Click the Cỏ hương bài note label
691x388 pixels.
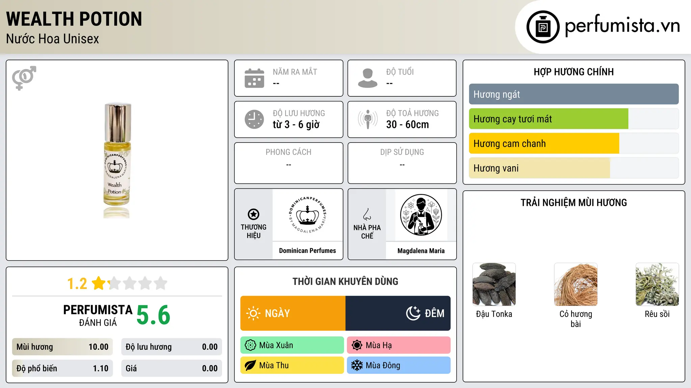pos(576,319)
